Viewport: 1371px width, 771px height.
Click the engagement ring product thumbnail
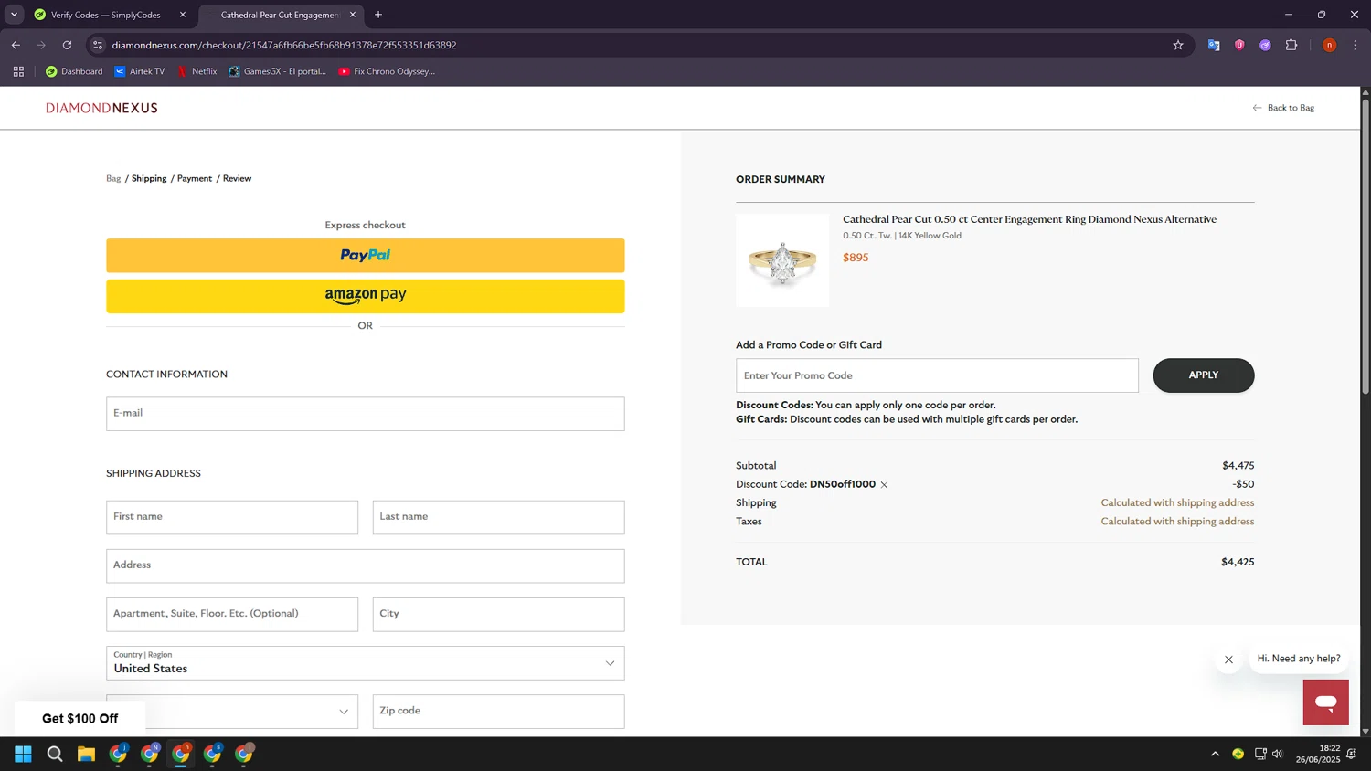pos(782,260)
